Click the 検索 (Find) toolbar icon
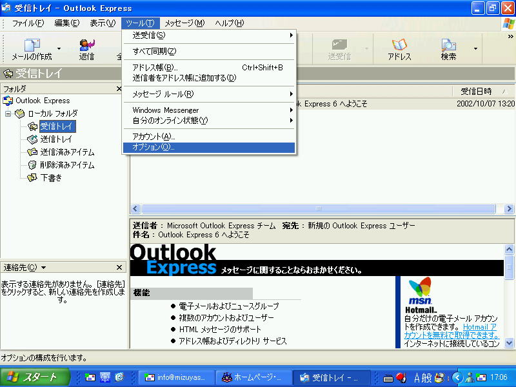This screenshot has width=516, height=387. tap(448, 48)
